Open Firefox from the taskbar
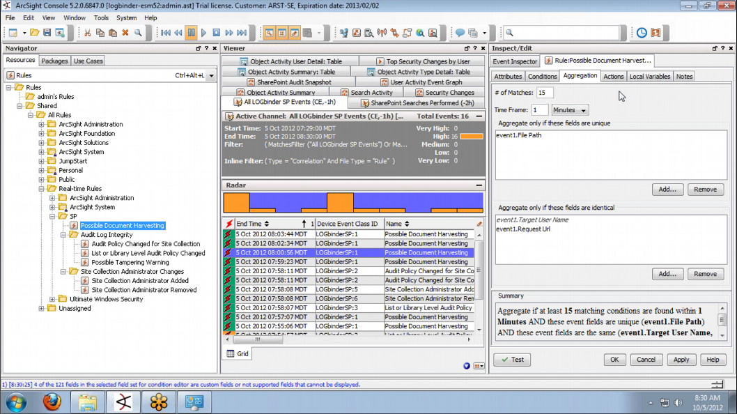Image resolution: width=737 pixels, height=414 pixels. point(52,402)
